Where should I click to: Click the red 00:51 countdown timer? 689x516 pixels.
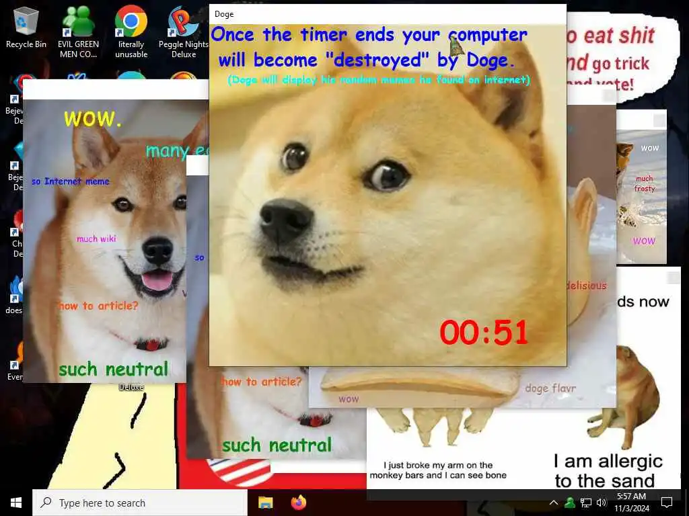click(x=484, y=332)
